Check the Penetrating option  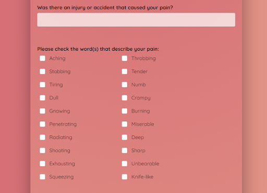click(x=42, y=124)
